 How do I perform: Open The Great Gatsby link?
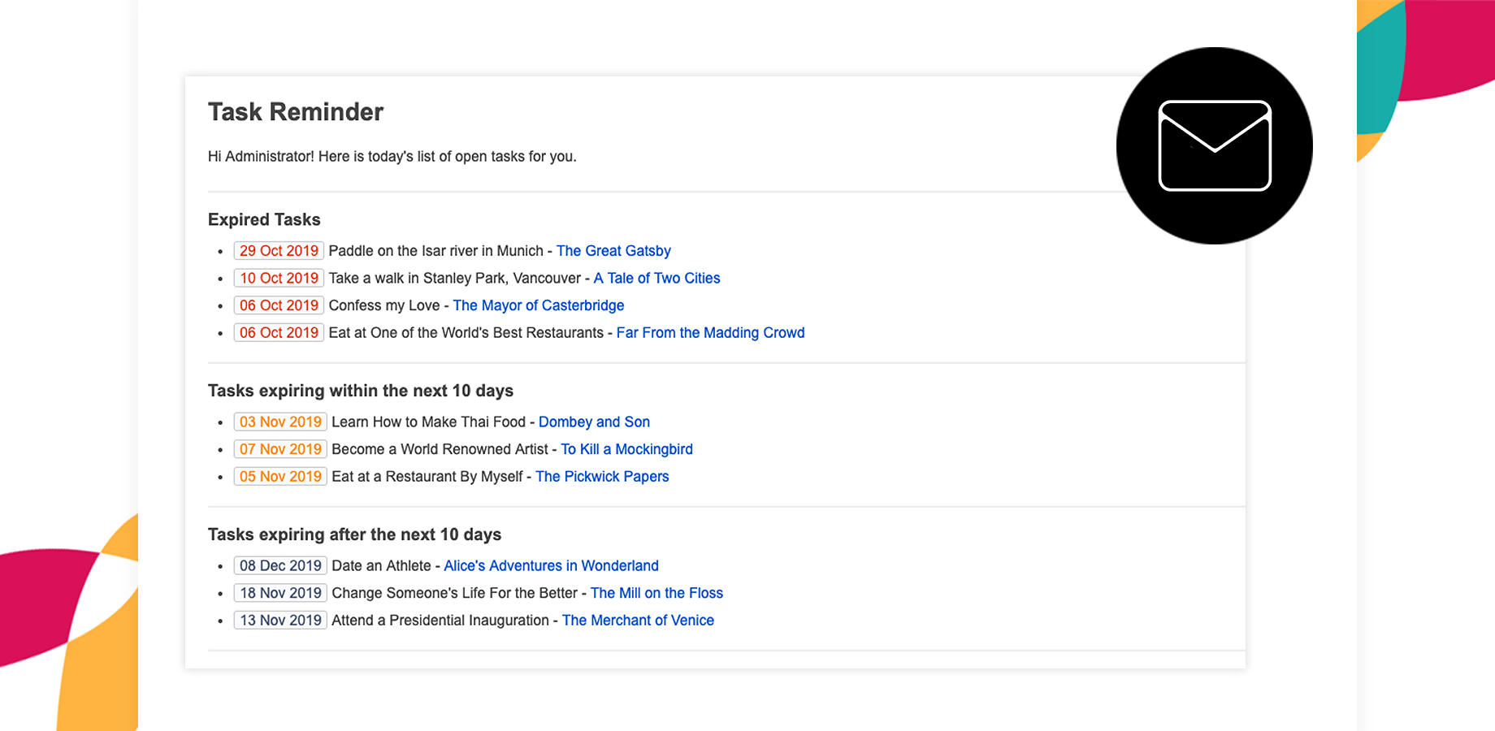[x=613, y=251]
